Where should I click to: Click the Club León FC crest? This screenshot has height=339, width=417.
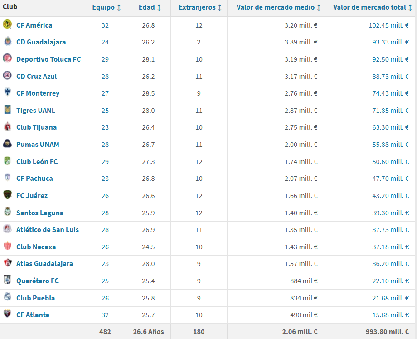pos(7,160)
